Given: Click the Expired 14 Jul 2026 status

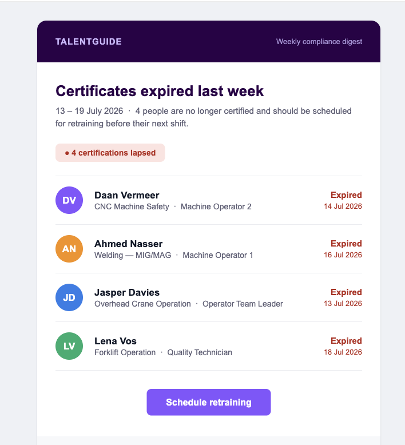Looking at the screenshot, I should [343, 200].
